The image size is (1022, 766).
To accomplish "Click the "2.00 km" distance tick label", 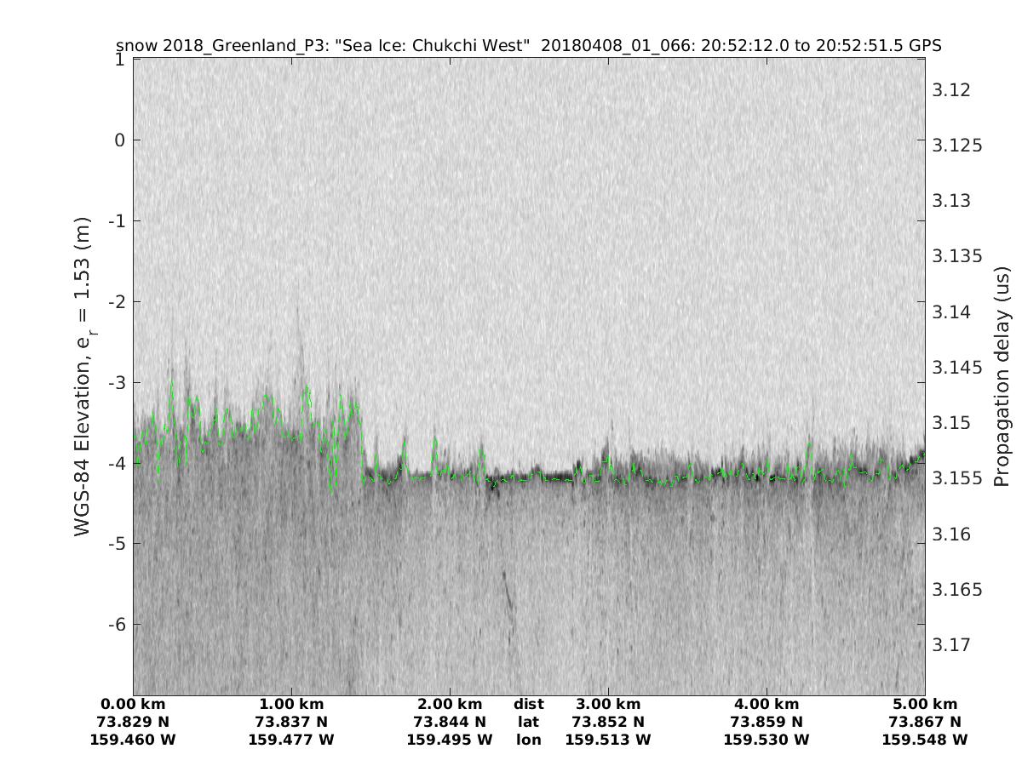I will (x=450, y=704).
